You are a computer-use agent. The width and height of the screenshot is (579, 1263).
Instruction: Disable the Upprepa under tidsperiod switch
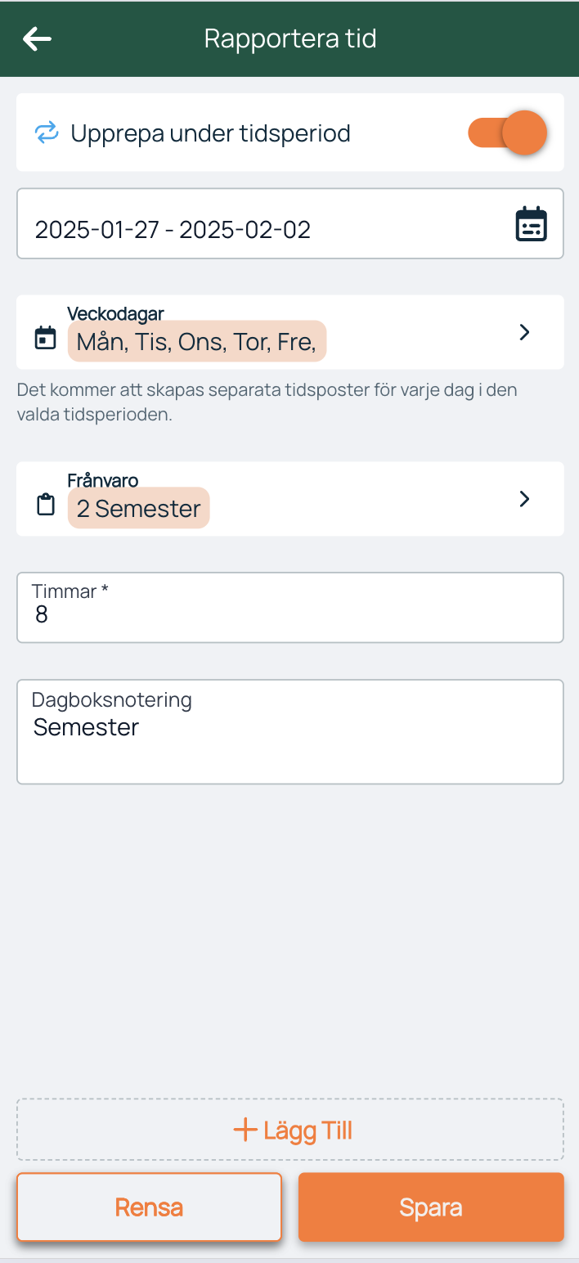[x=507, y=133]
